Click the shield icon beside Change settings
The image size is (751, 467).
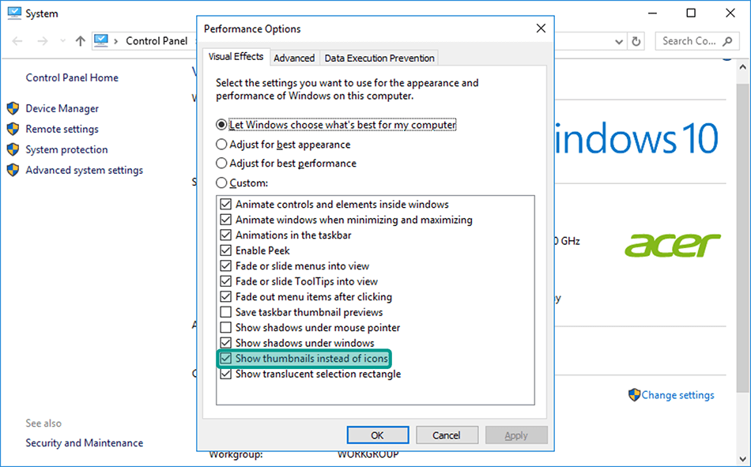(634, 394)
